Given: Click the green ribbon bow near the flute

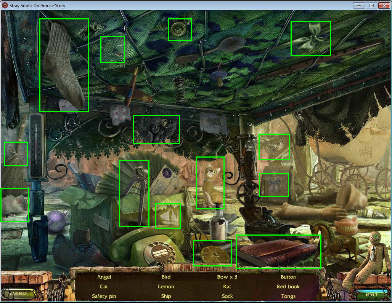Looking at the screenshot, I should (310, 38).
